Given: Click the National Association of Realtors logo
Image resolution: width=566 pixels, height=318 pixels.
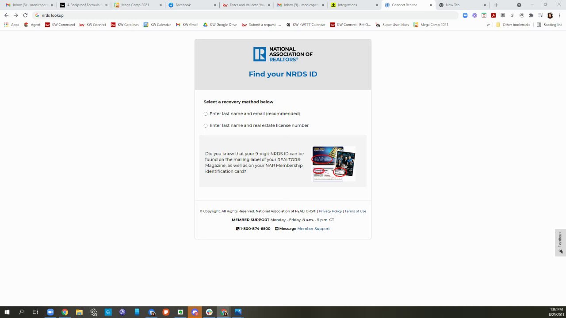Looking at the screenshot, I should click(x=283, y=54).
